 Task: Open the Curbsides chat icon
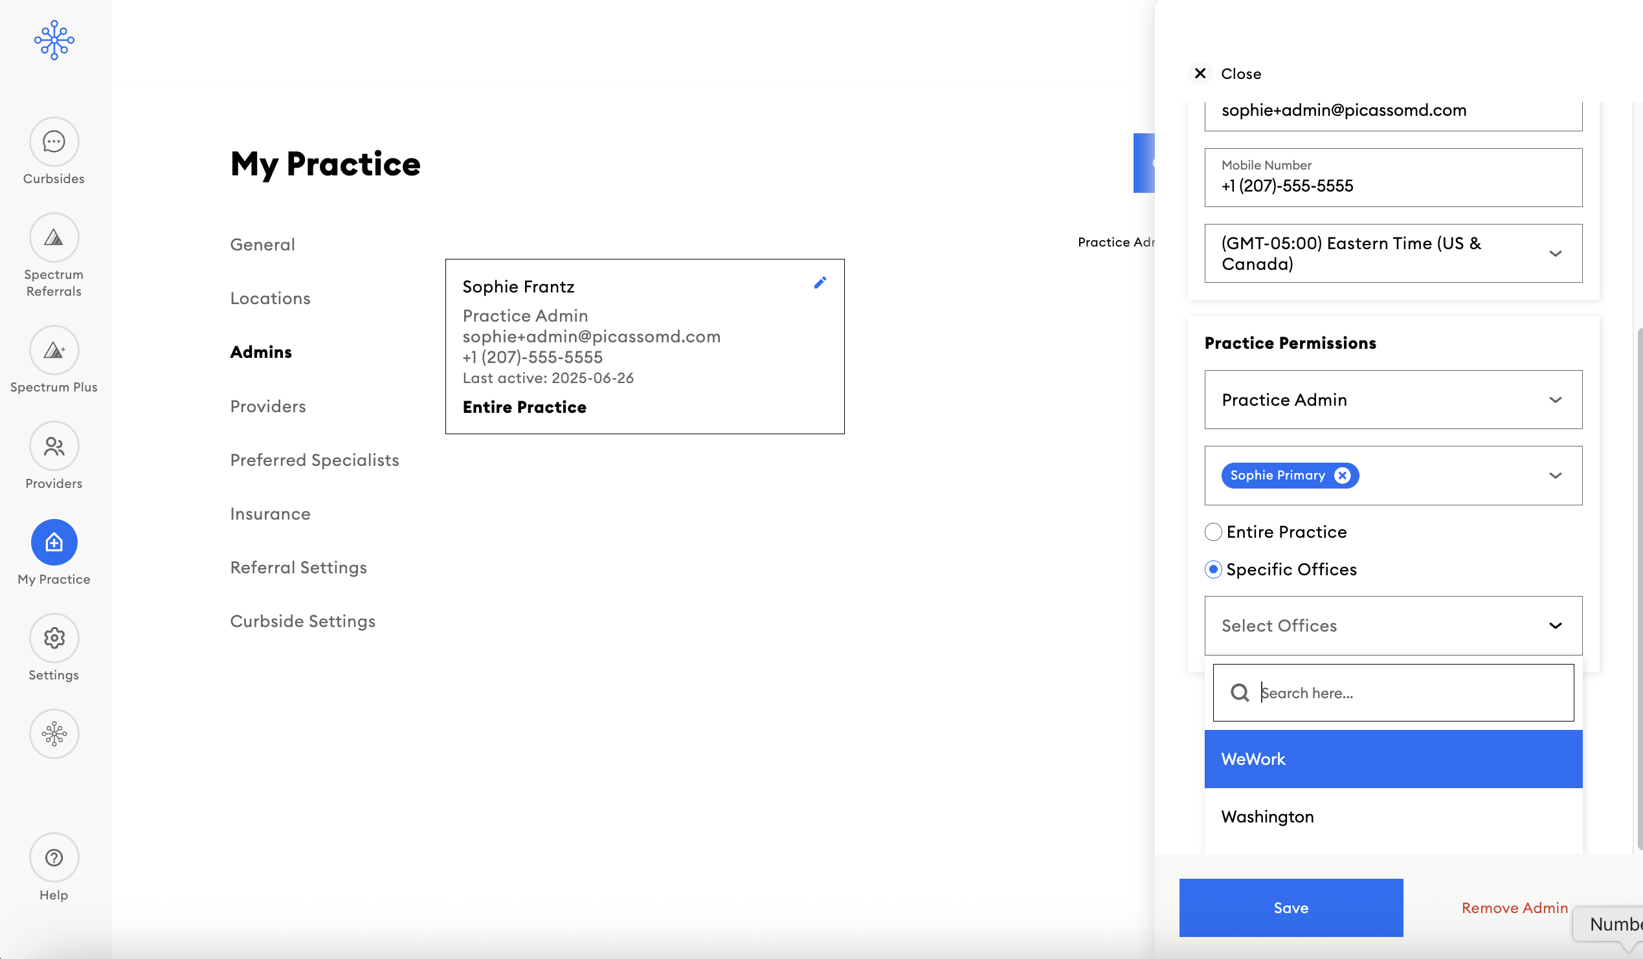pos(54,142)
